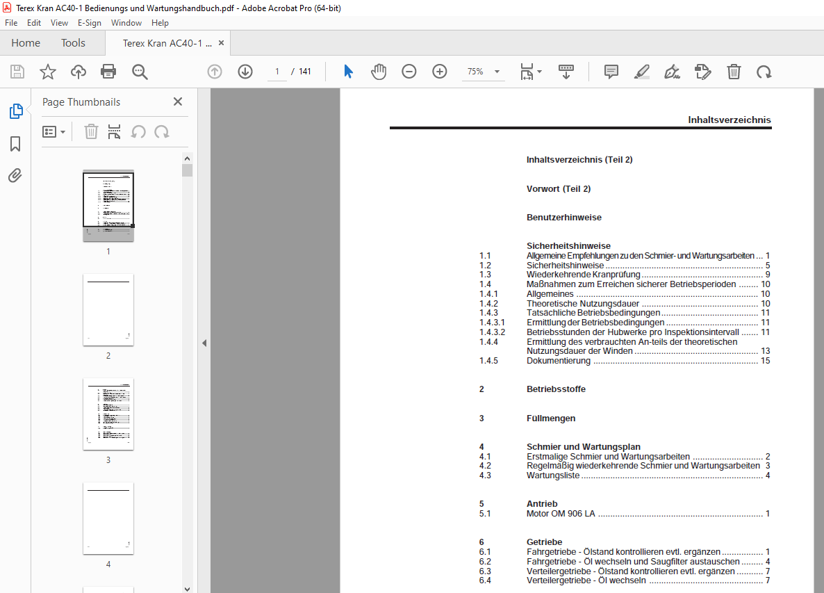
Task: Open the E-Sign menu
Action: pos(90,23)
